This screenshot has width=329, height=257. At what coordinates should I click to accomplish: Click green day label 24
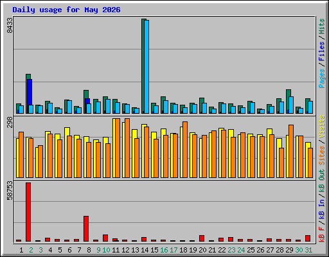point(241,250)
